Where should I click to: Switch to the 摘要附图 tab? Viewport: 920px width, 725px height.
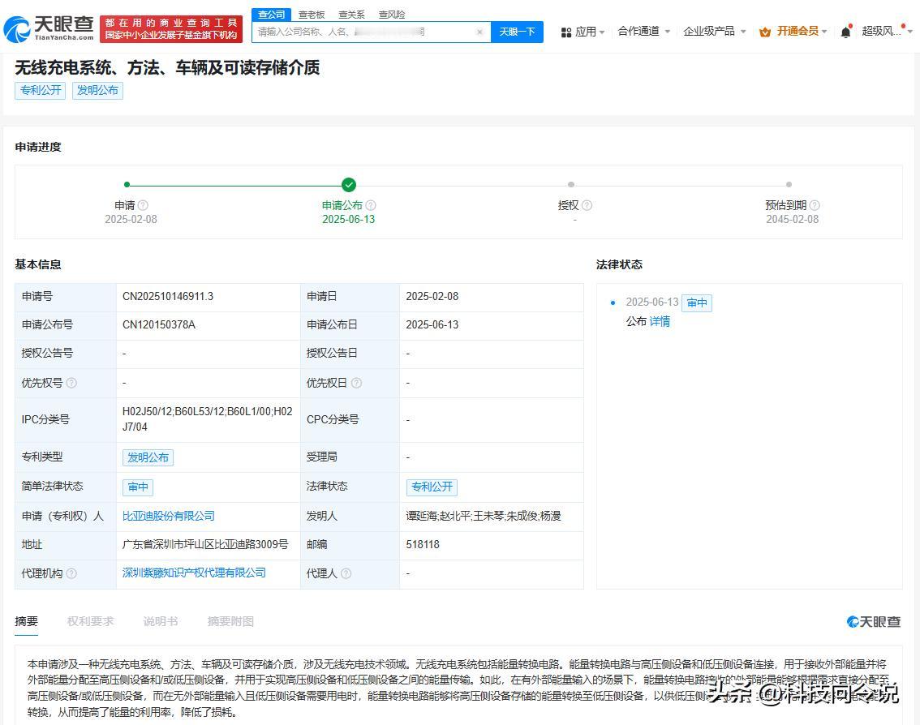[x=230, y=621]
